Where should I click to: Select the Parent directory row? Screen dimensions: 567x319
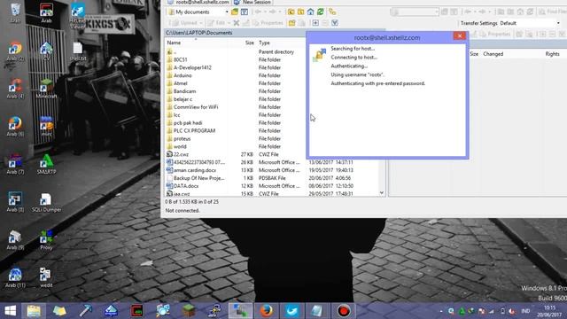coord(235,51)
